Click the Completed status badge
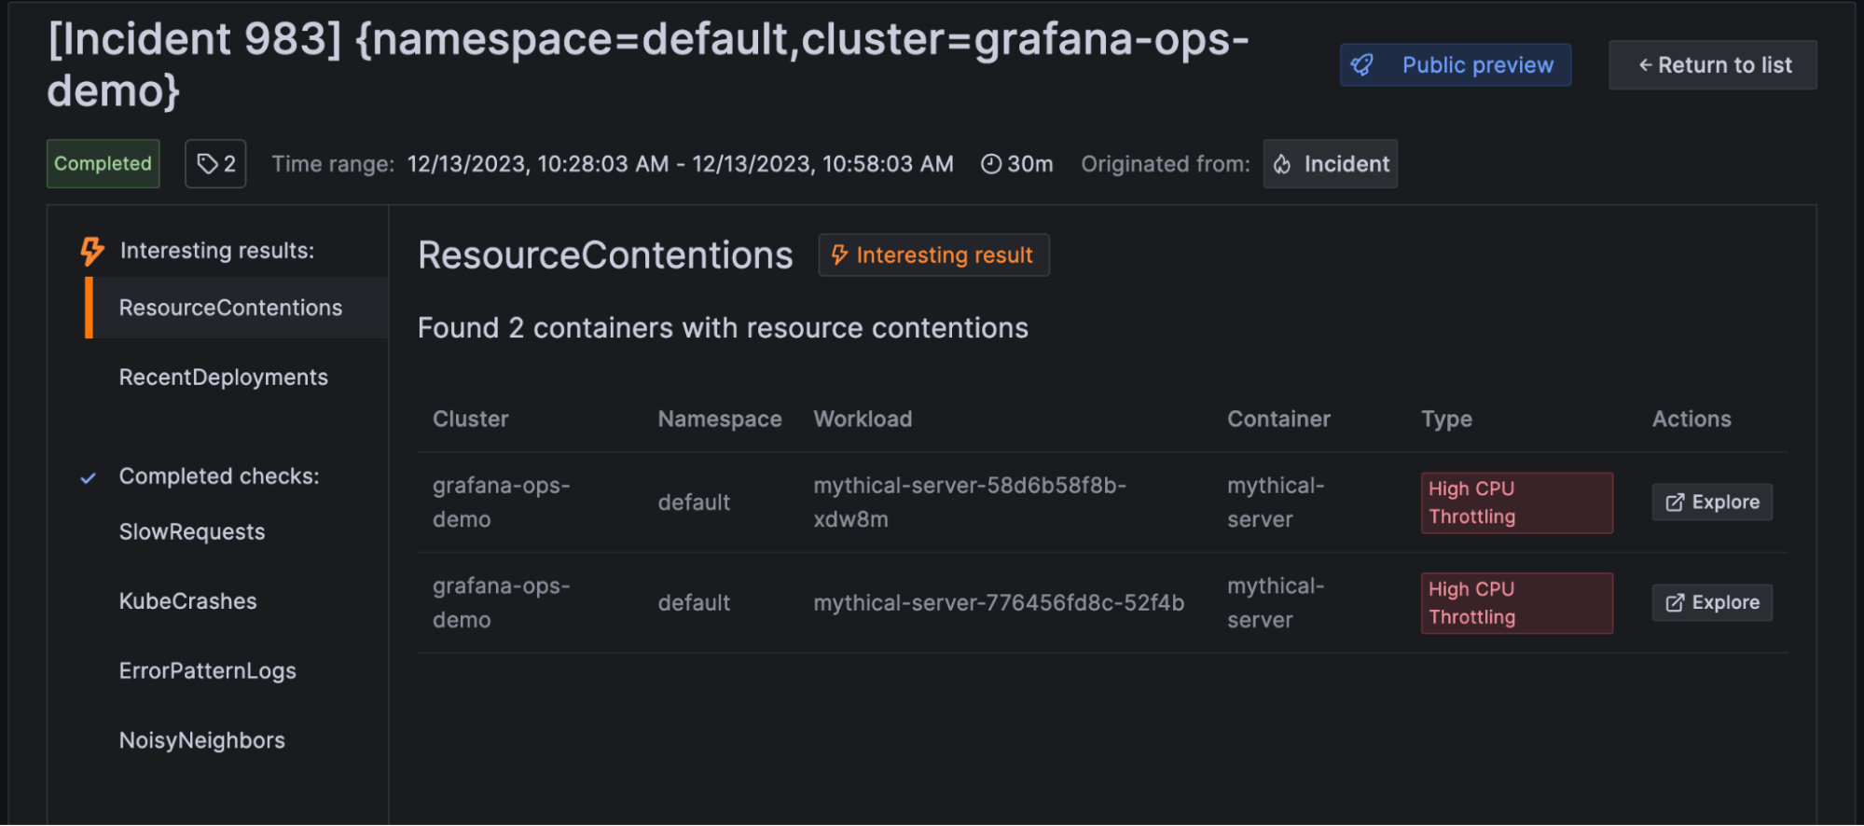This screenshot has width=1864, height=826. click(103, 164)
